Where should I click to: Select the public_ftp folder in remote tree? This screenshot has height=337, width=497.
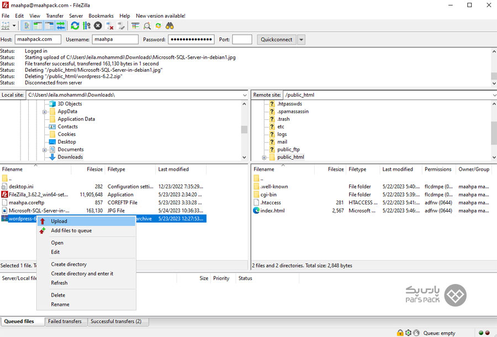(288, 149)
